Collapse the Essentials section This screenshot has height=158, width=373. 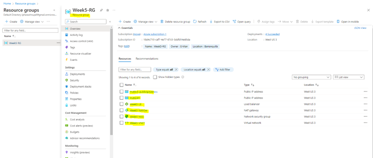[x=125, y=28]
